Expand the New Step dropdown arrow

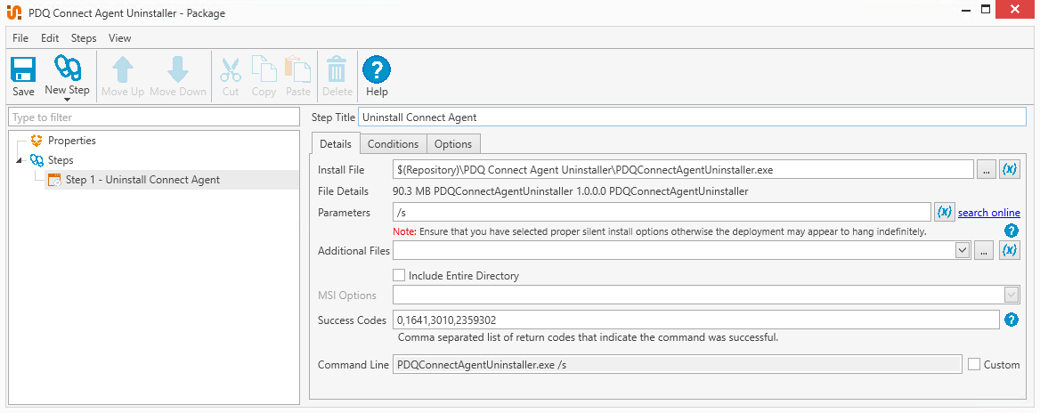pos(67,100)
